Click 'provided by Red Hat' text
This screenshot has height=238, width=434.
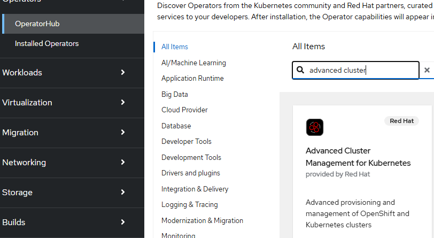[x=338, y=174]
